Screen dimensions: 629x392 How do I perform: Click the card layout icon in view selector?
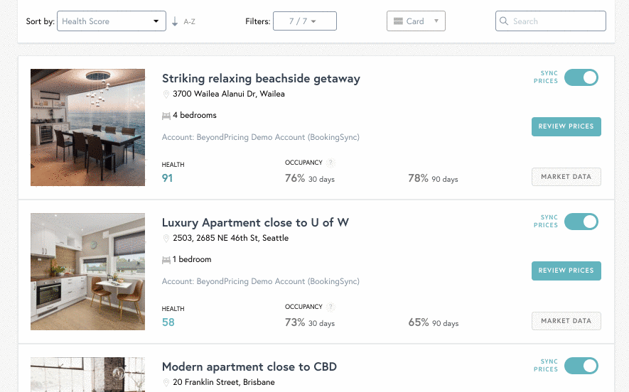(x=398, y=21)
